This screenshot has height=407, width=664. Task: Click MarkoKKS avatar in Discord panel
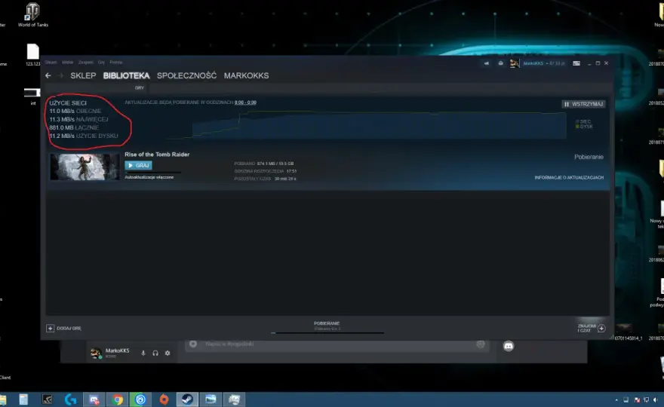(x=96, y=353)
